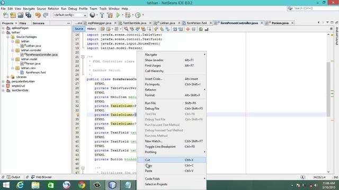Click the red Start Macro Recording icon
This screenshot has height=190, width=339.
[x=188, y=29]
